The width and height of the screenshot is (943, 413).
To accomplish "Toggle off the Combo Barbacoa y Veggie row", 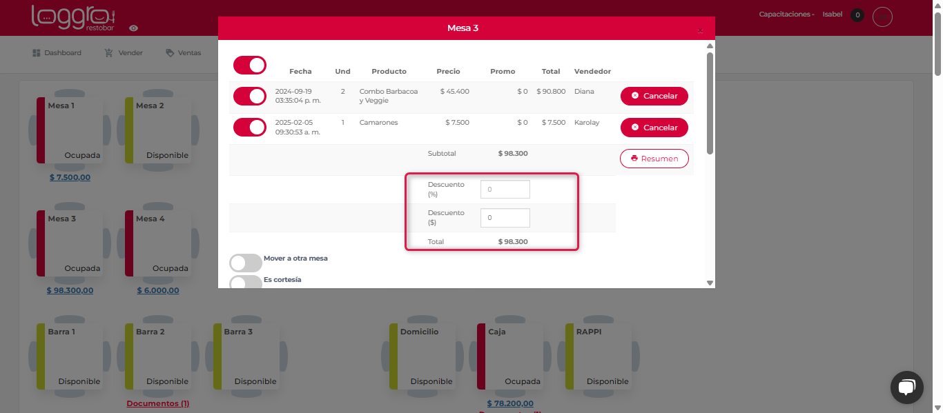I will [x=250, y=96].
